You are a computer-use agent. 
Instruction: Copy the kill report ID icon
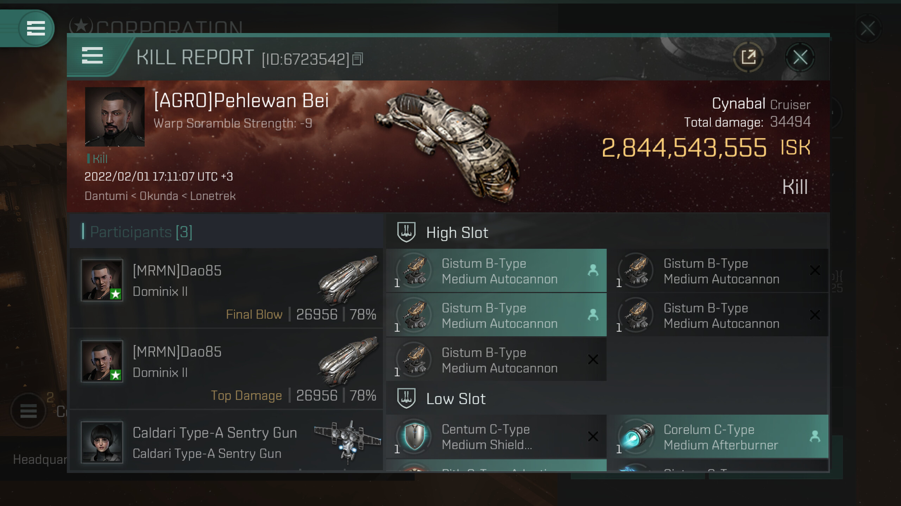(358, 59)
